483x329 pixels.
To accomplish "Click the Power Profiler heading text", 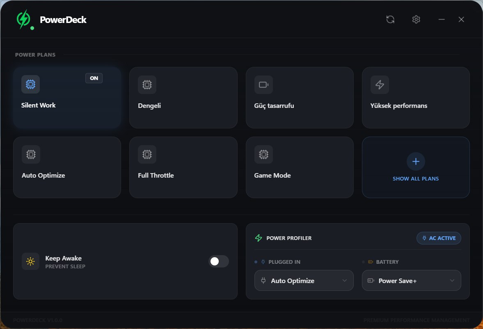I will coord(289,238).
